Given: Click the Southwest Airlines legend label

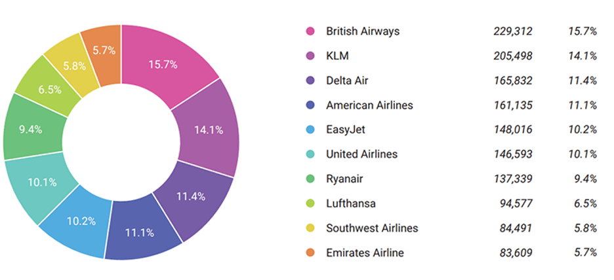Looking at the screenshot, I should [x=372, y=228].
